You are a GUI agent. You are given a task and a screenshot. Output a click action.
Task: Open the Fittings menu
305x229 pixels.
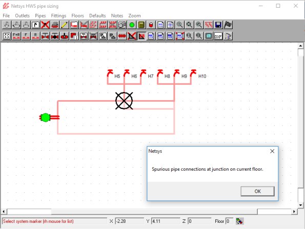coord(58,16)
